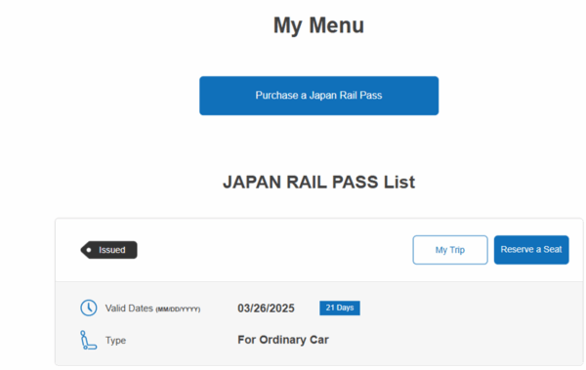Select the 21 Days badge

(x=340, y=308)
